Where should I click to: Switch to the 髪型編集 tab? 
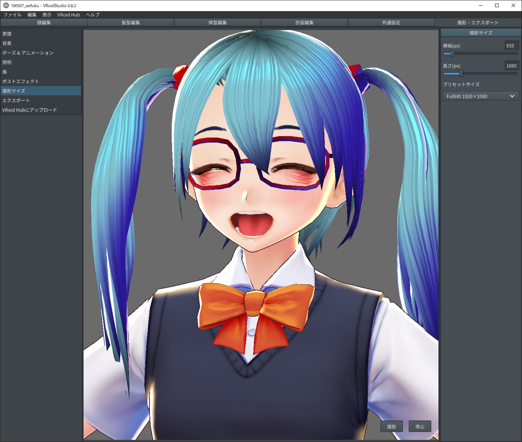pos(130,22)
